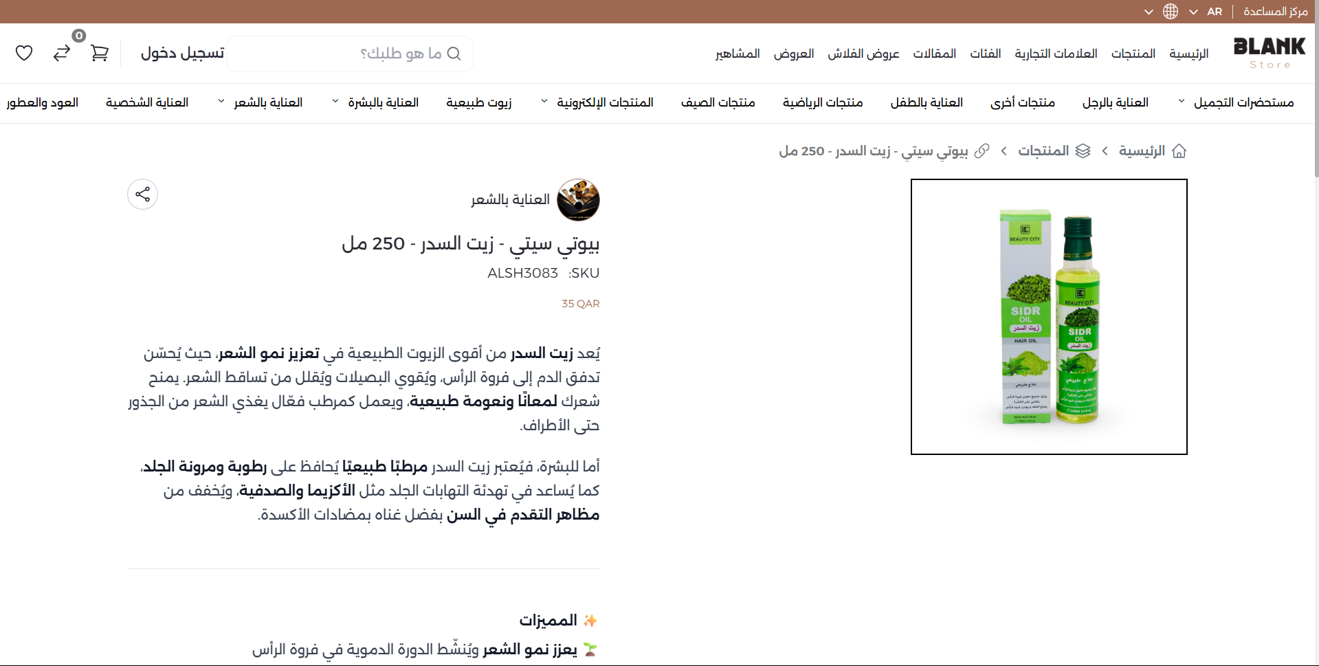This screenshot has width=1319, height=666.
Task: Go to العناية بالرجل category
Action: 1116,102
